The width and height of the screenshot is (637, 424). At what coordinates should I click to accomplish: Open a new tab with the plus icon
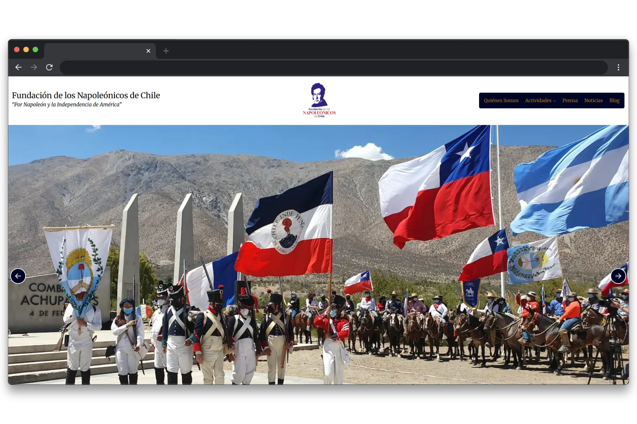[166, 51]
